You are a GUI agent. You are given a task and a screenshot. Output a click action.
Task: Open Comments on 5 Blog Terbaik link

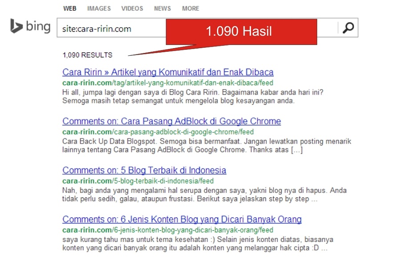point(144,170)
